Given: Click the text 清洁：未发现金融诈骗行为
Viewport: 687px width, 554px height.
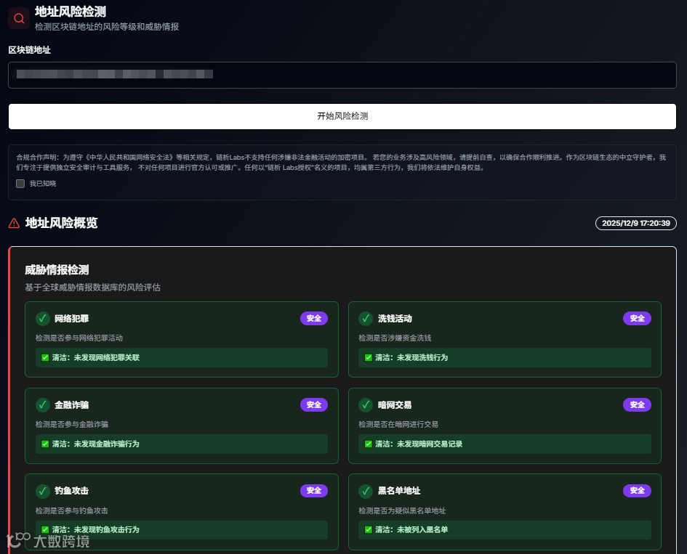Looking at the screenshot, I should [95, 444].
